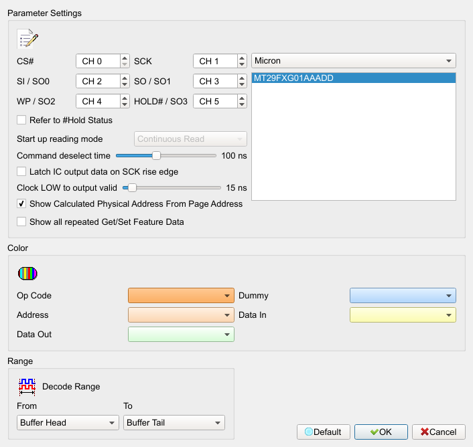
Task: Enable Show all repeated Get/Set Feature Data
Action: point(21,221)
